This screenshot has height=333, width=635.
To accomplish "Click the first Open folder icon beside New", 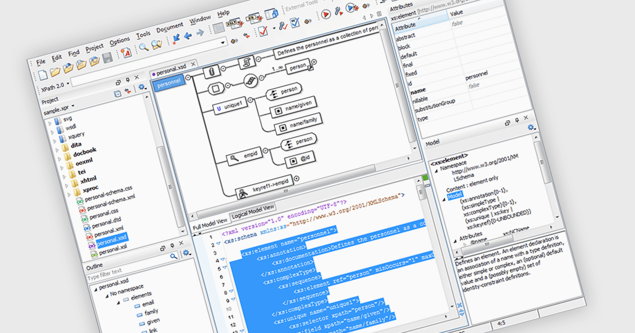I will [x=56, y=71].
